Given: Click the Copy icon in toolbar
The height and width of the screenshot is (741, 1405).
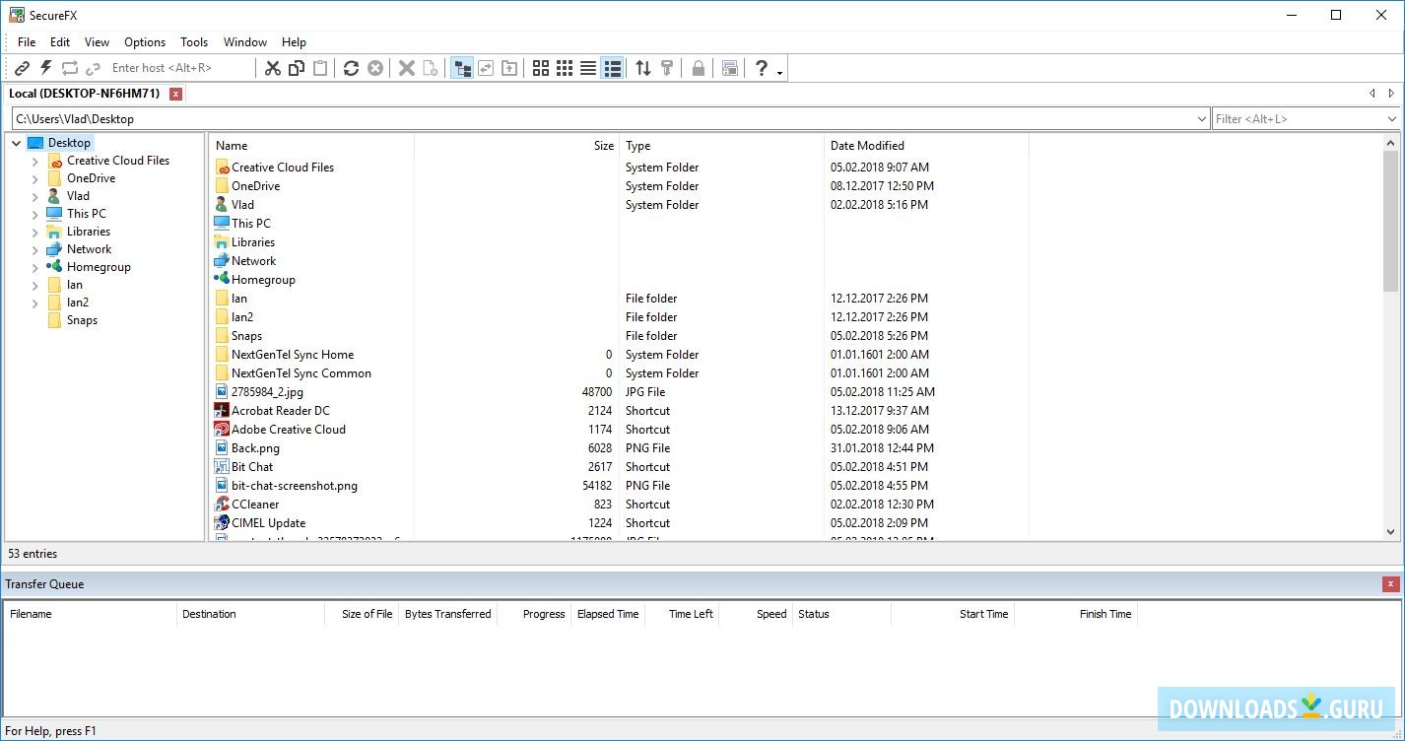Looking at the screenshot, I should point(297,68).
